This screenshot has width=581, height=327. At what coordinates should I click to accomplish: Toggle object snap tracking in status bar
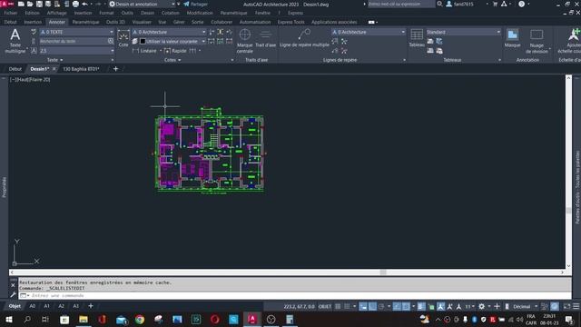(x=397, y=306)
